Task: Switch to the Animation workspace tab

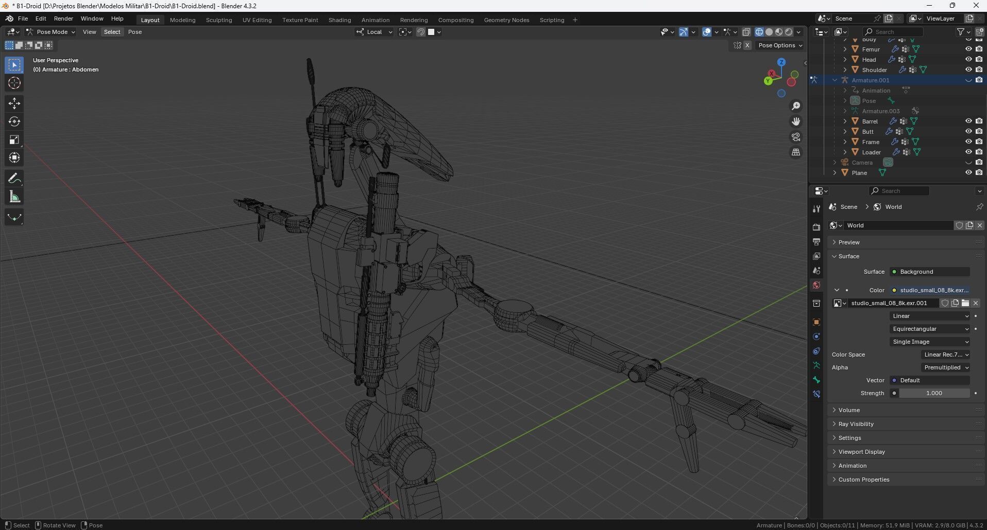Action: tap(375, 20)
